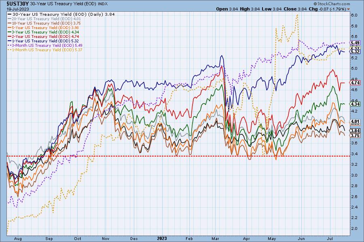Click the Dec label on the time axis
The width and height of the screenshot is (364, 242).
[x=134, y=239]
